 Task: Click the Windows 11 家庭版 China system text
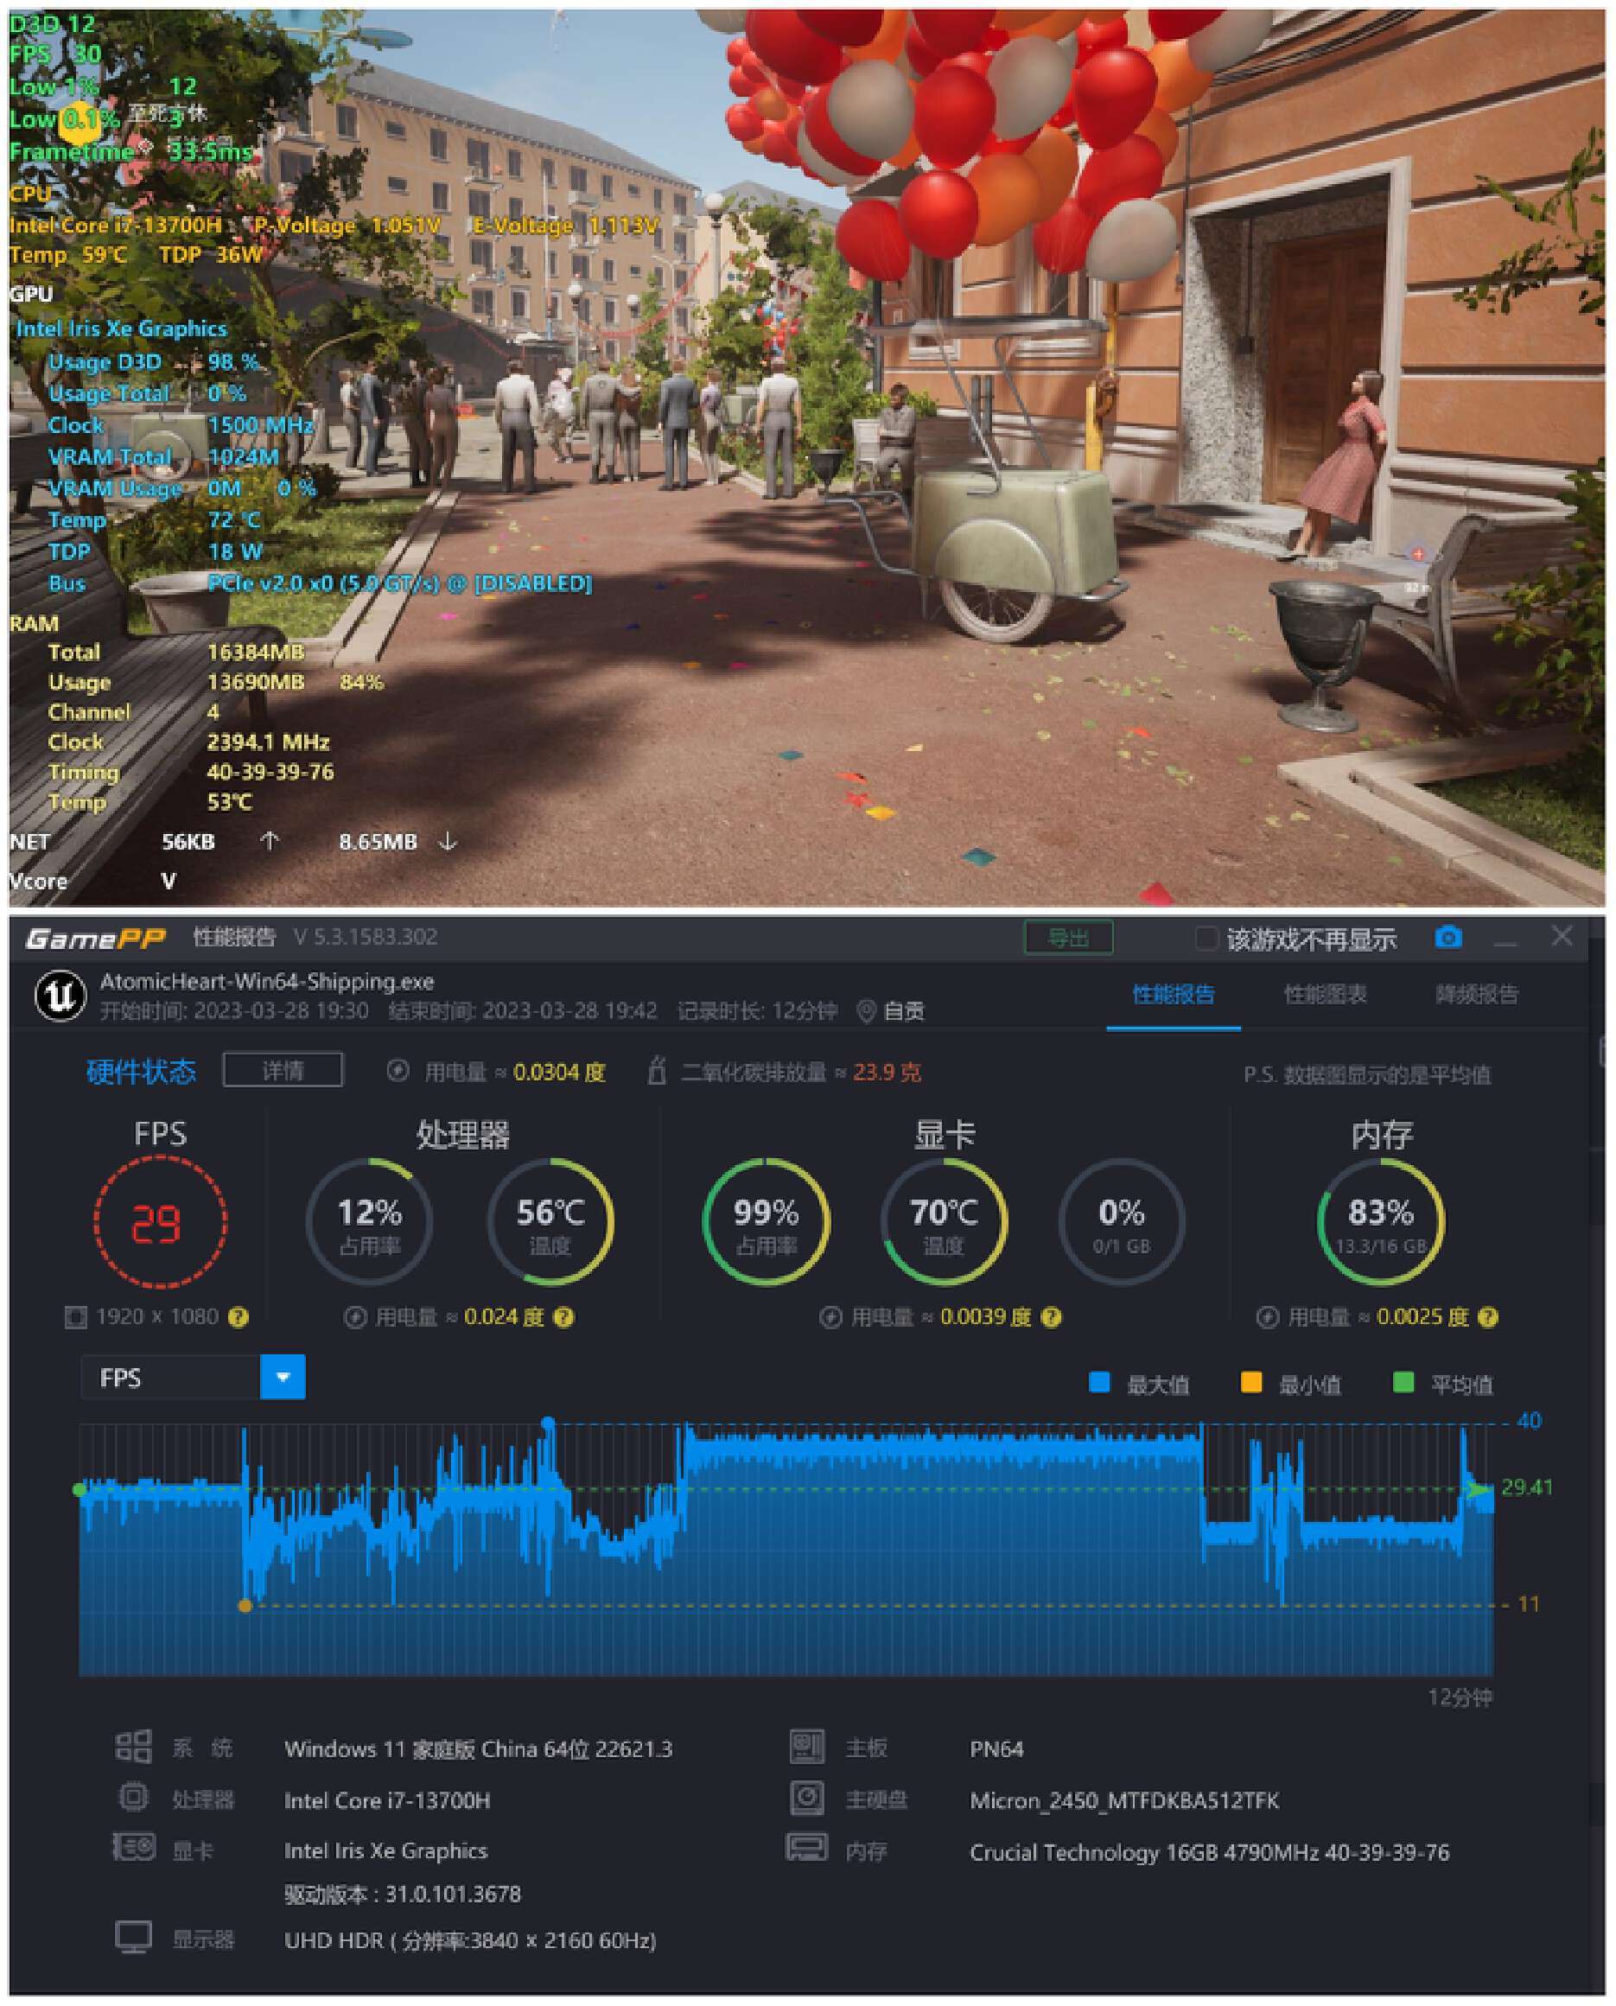pyautogui.click(x=479, y=1749)
